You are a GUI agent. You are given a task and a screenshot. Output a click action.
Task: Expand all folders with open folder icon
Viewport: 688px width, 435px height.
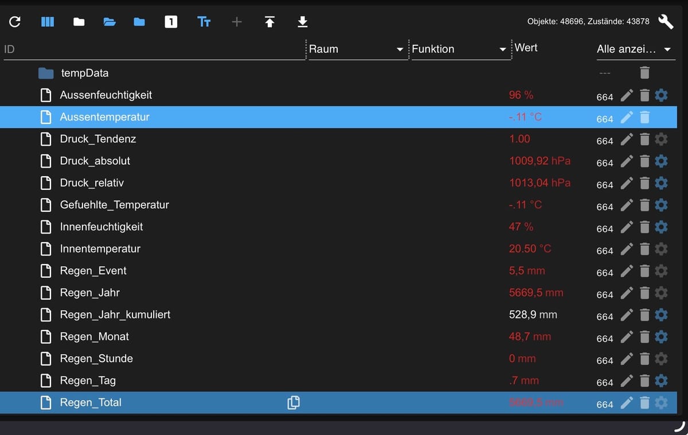click(x=110, y=22)
